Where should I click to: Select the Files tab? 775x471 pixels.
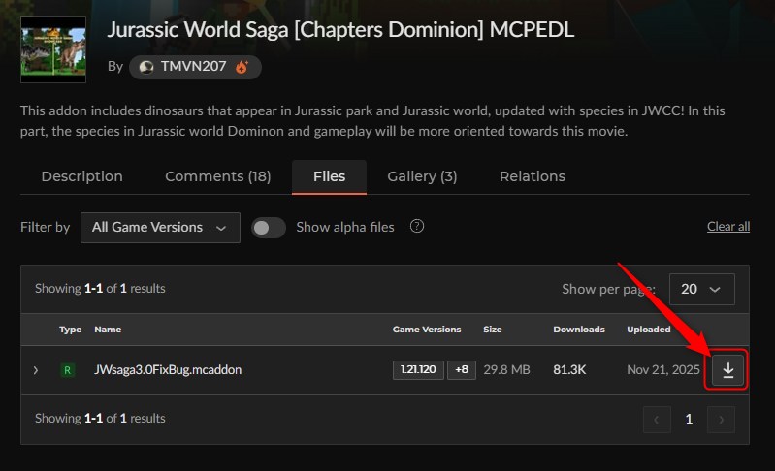coord(329,176)
